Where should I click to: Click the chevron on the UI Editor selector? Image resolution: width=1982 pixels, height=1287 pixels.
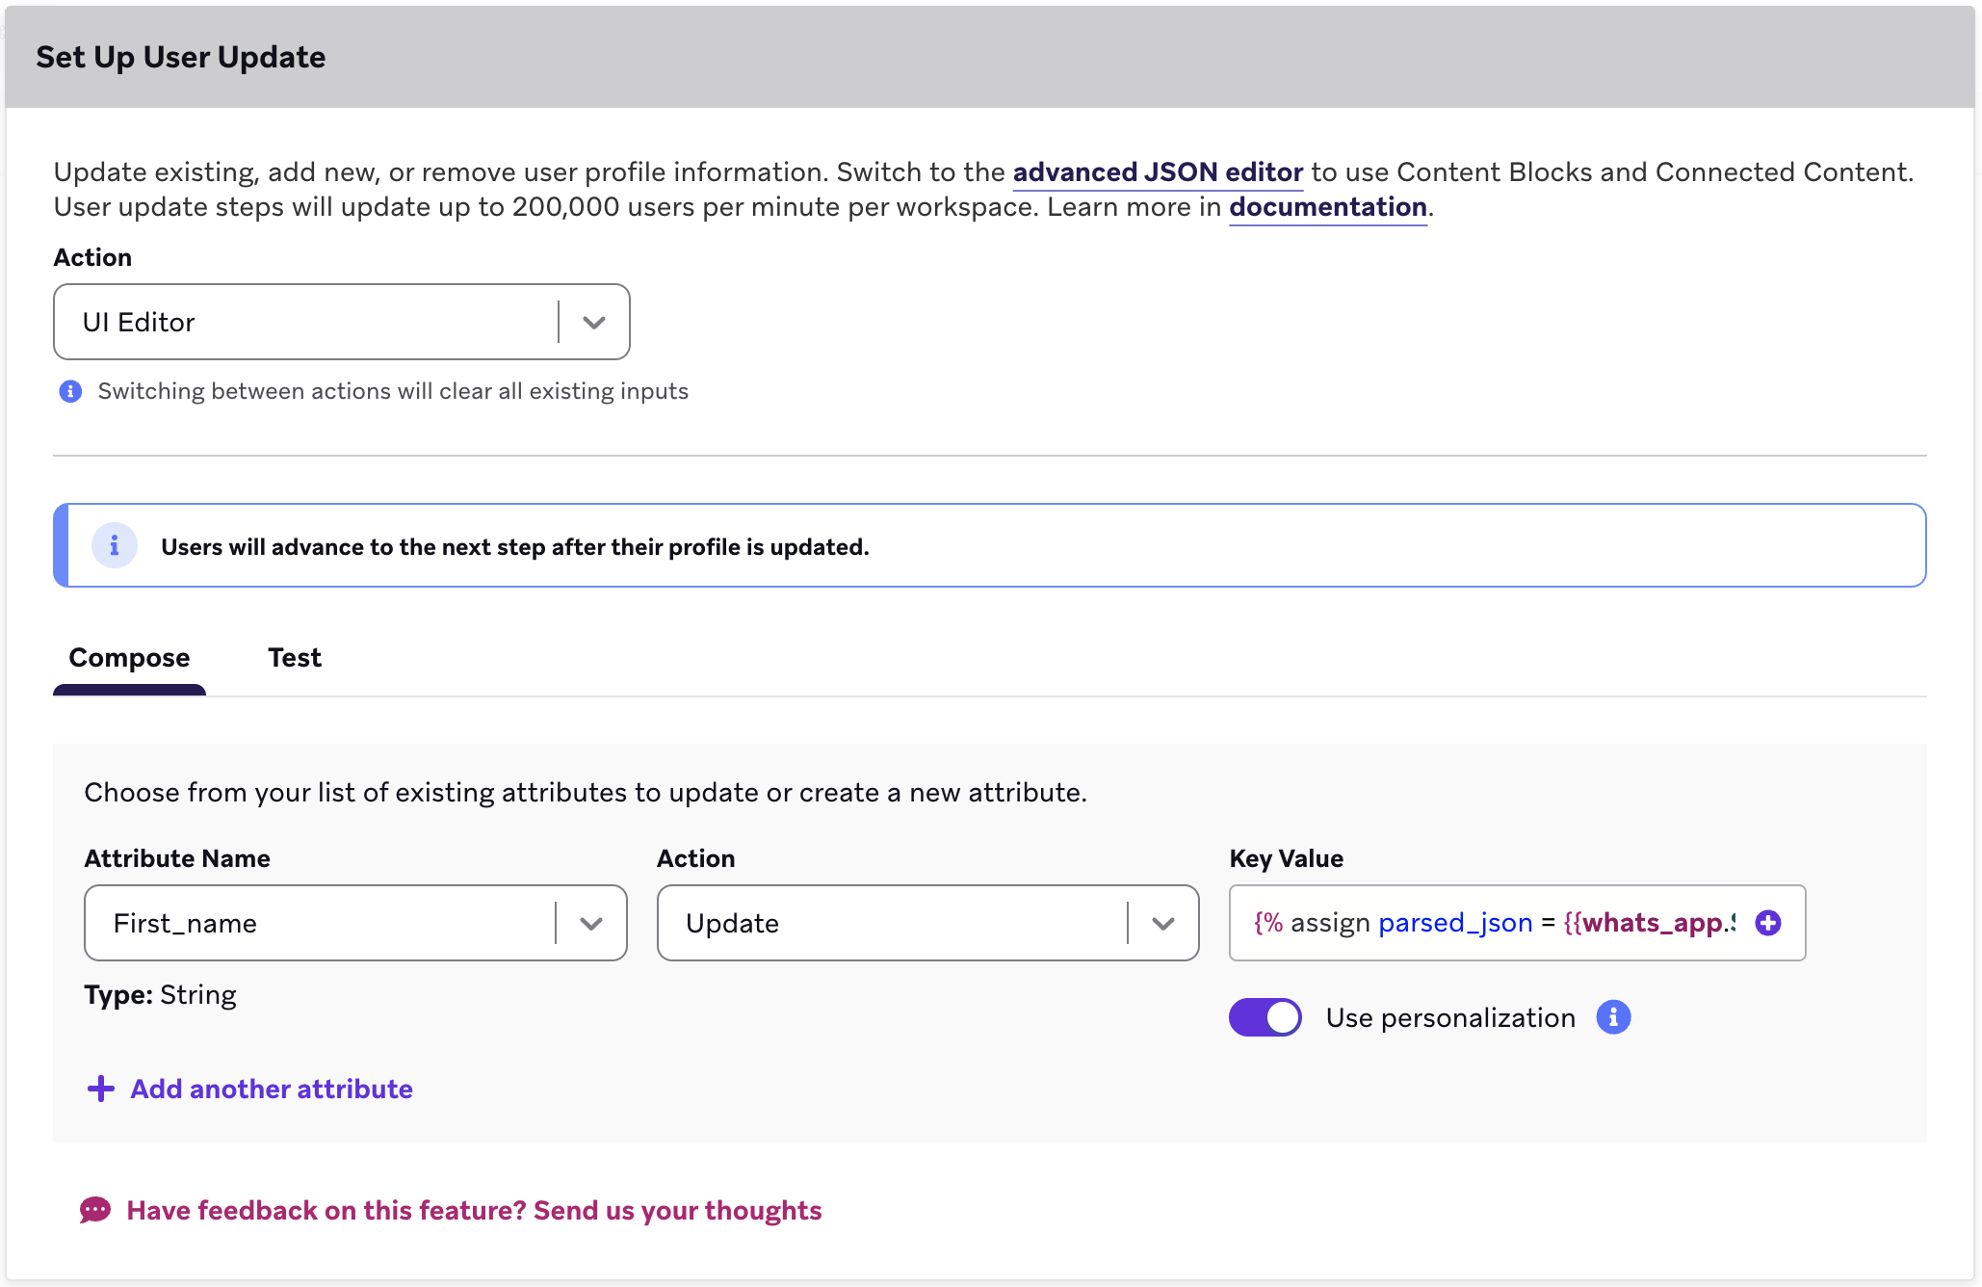592,322
